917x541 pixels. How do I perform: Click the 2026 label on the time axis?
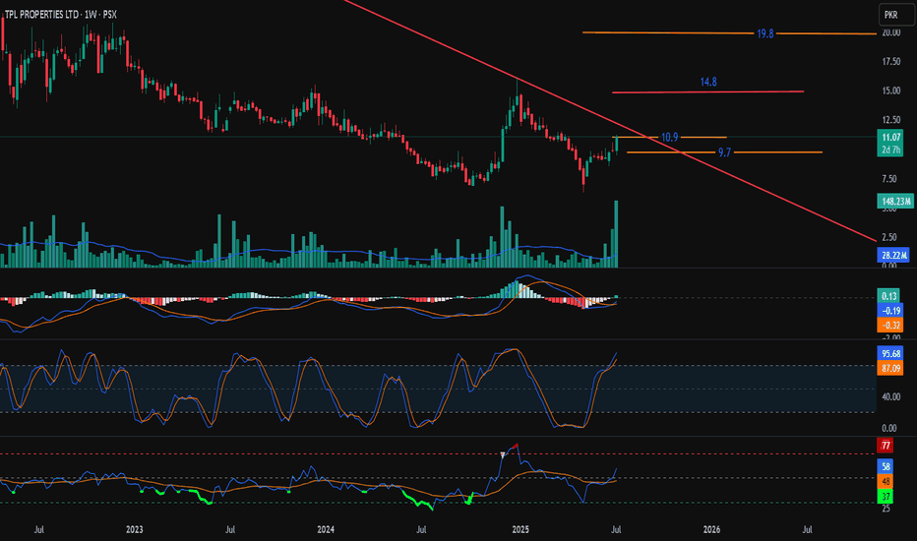[711, 529]
